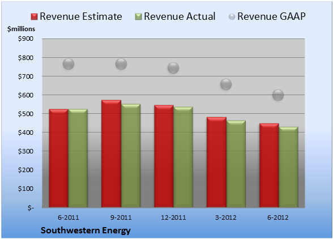Select the green actual bar for 6-2011

[78, 158]
